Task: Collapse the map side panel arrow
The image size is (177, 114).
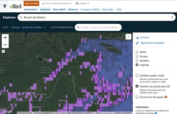Action: pyautogui.click(x=128, y=36)
